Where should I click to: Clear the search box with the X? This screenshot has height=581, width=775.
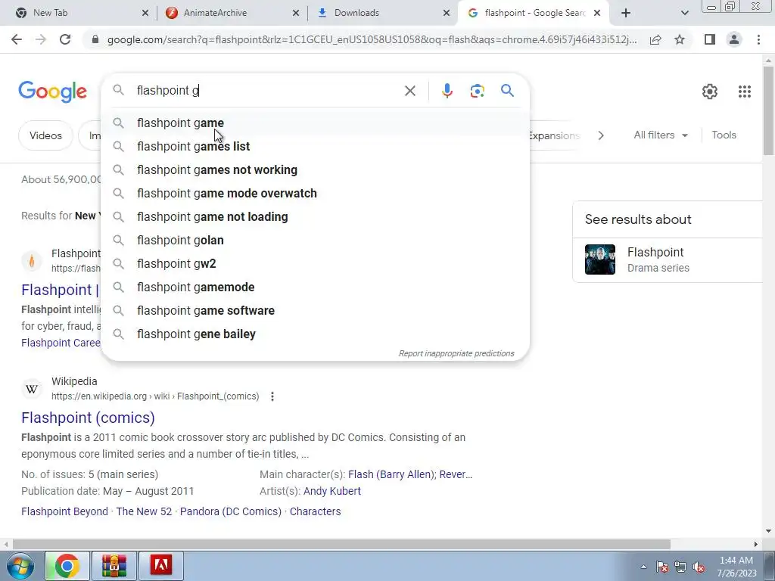[409, 91]
